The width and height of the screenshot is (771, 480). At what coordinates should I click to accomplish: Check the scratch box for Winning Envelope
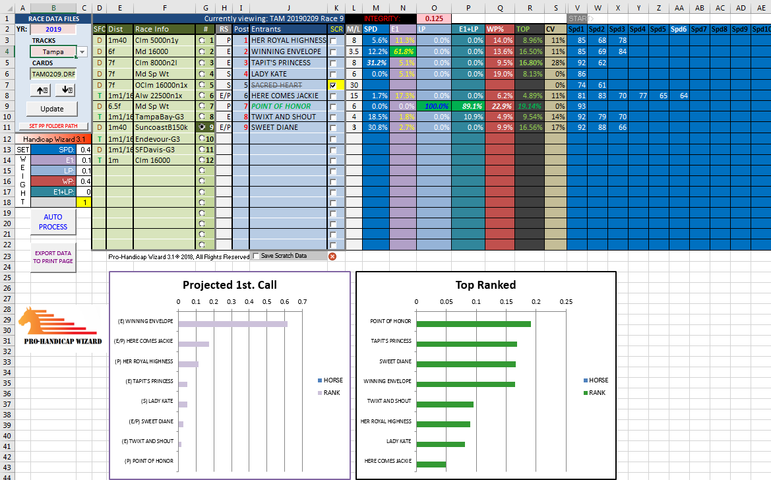coord(332,51)
